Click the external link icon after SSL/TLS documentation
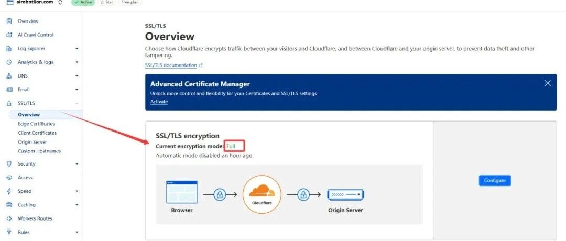566x241 pixels. point(201,65)
